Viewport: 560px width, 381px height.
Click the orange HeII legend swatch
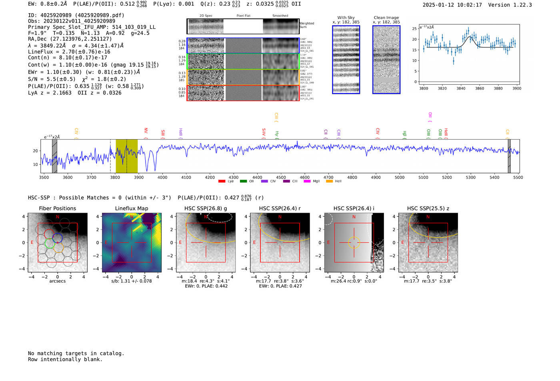tap(329, 182)
